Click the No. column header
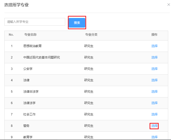 click(x=11, y=35)
